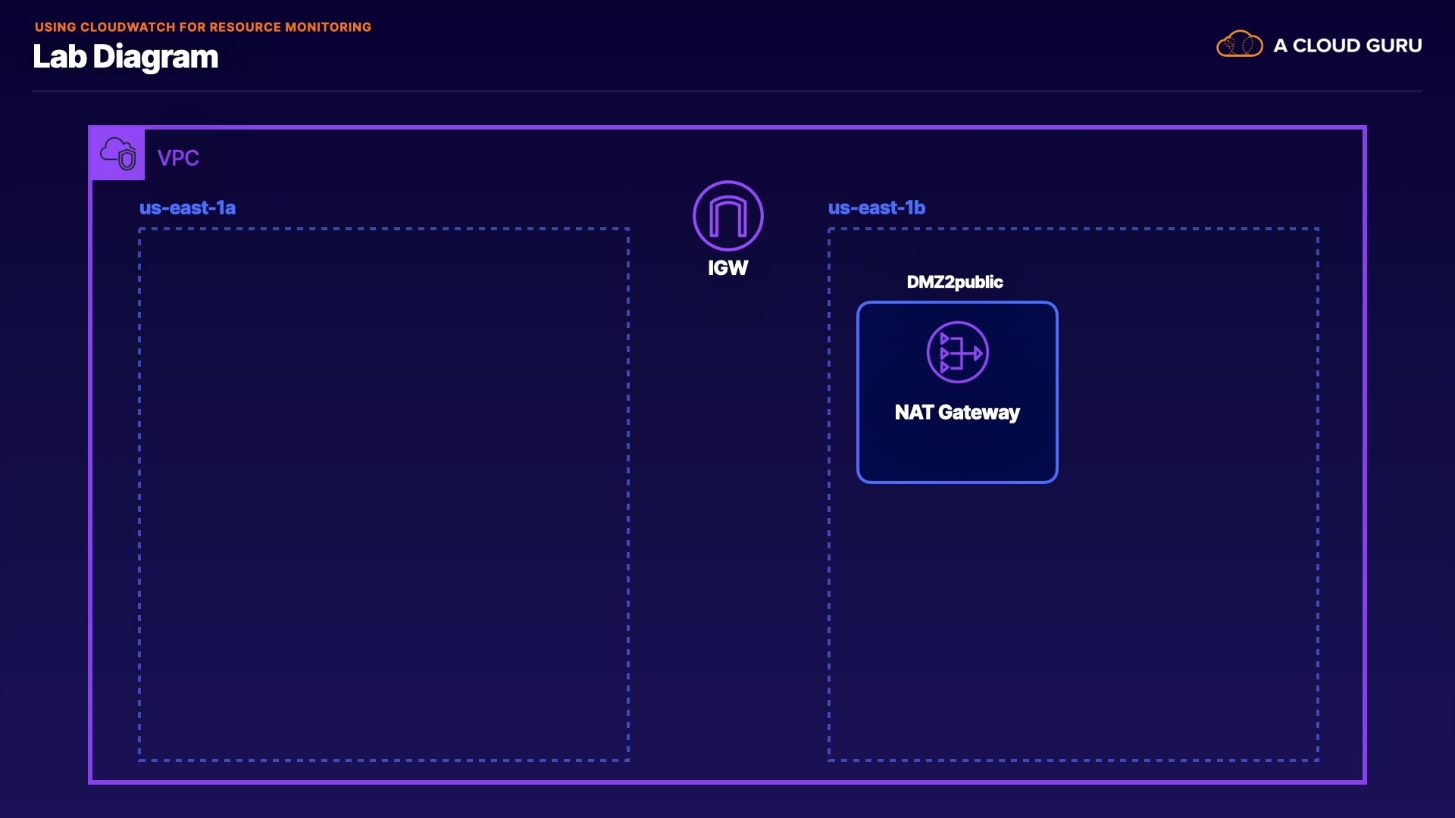Click the IGW text label
This screenshot has height=818, width=1455.
pos(727,268)
